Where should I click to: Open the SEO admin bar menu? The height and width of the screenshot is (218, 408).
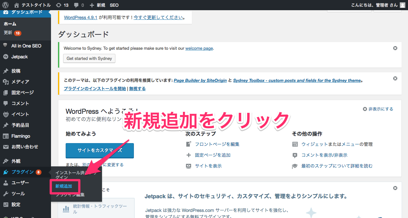114,5
